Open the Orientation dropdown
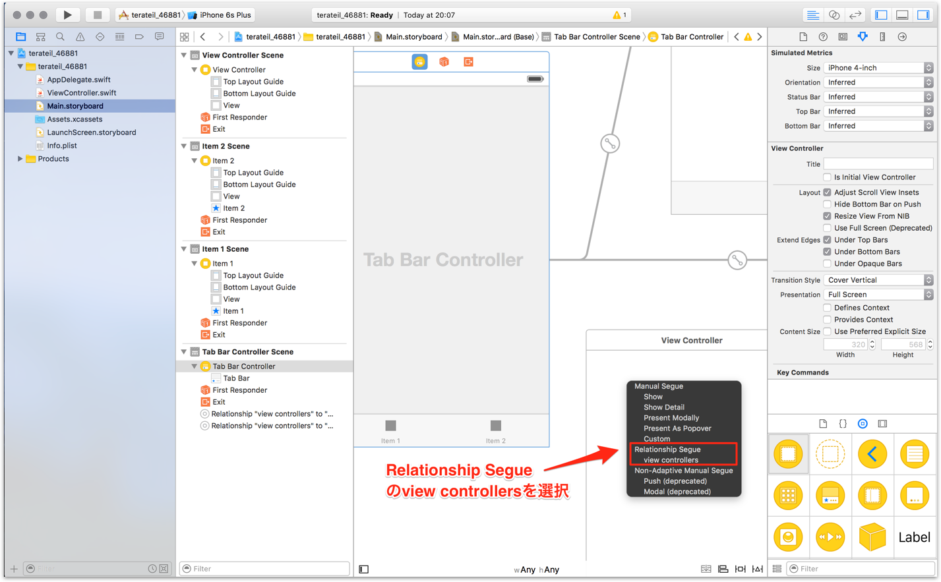941x582 pixels. pyautogui.click(x=878, y=82)
